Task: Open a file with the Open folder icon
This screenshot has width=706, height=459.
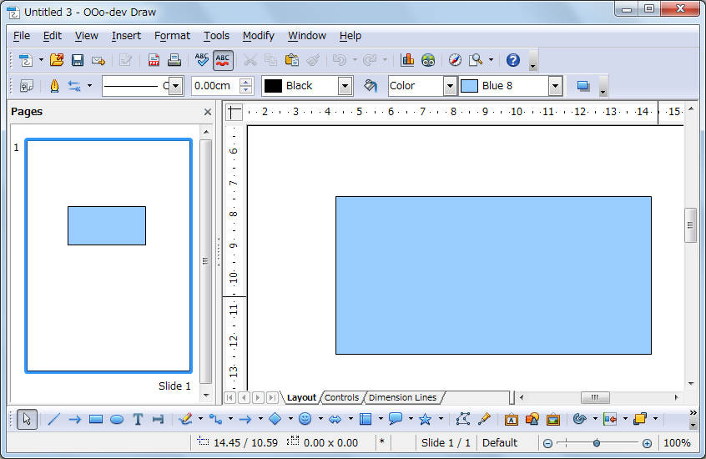Action: tap(57, 60)
